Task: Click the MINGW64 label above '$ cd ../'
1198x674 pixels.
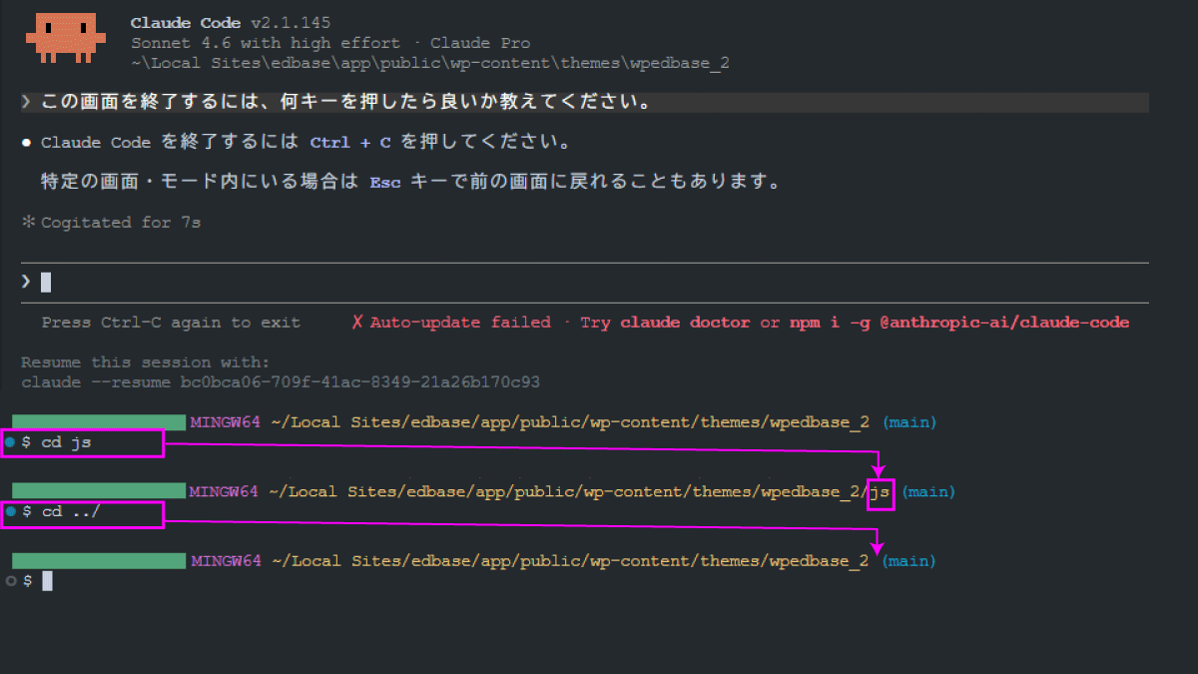Action: (225, 492)
